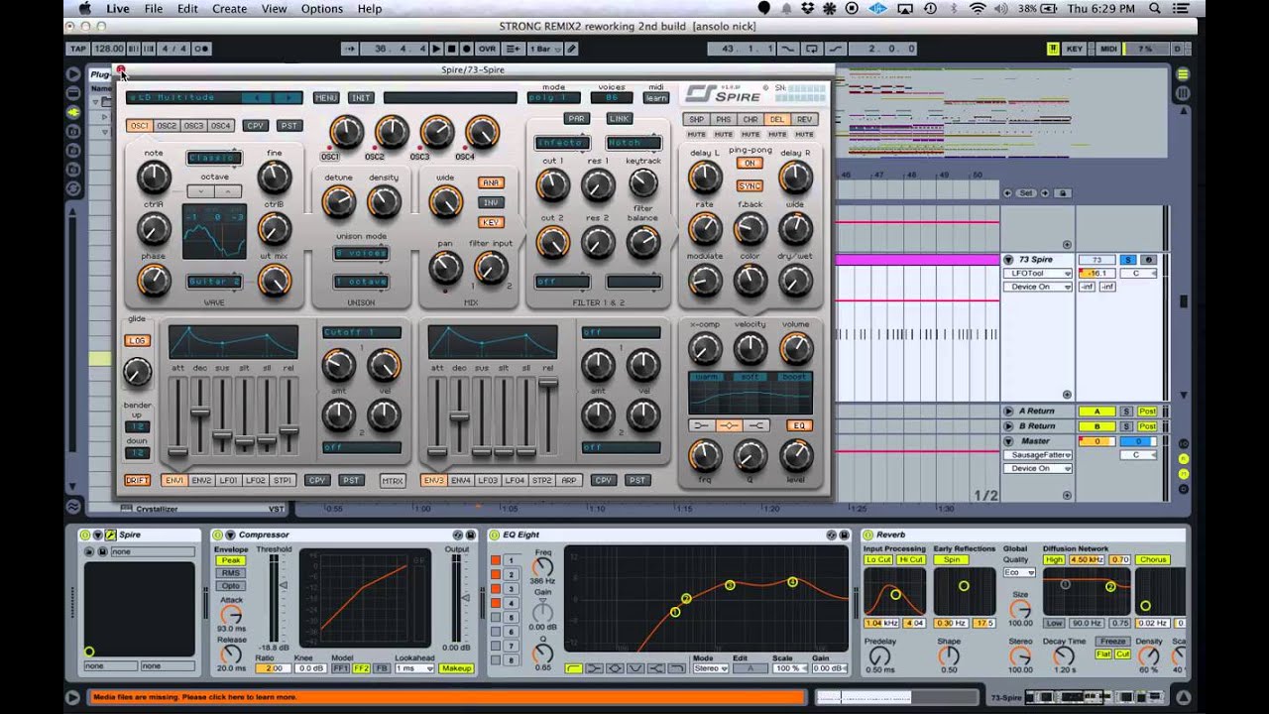Toggle the OVR overdub button
Viewport: 1269px width, 714px height.
point(487,49)
